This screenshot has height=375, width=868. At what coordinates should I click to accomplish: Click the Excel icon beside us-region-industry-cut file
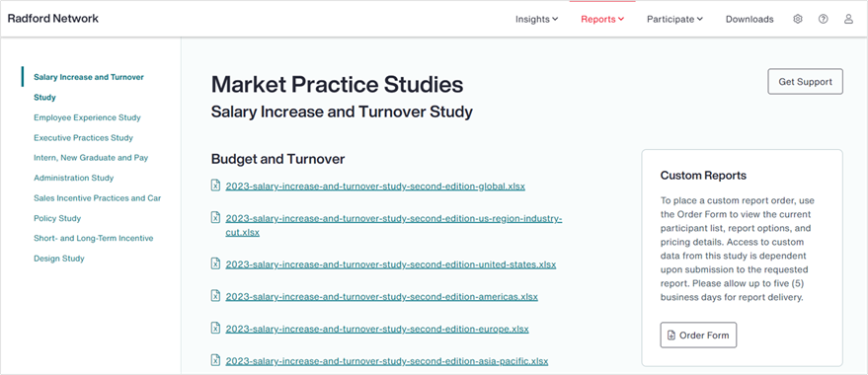coord(215,218)
